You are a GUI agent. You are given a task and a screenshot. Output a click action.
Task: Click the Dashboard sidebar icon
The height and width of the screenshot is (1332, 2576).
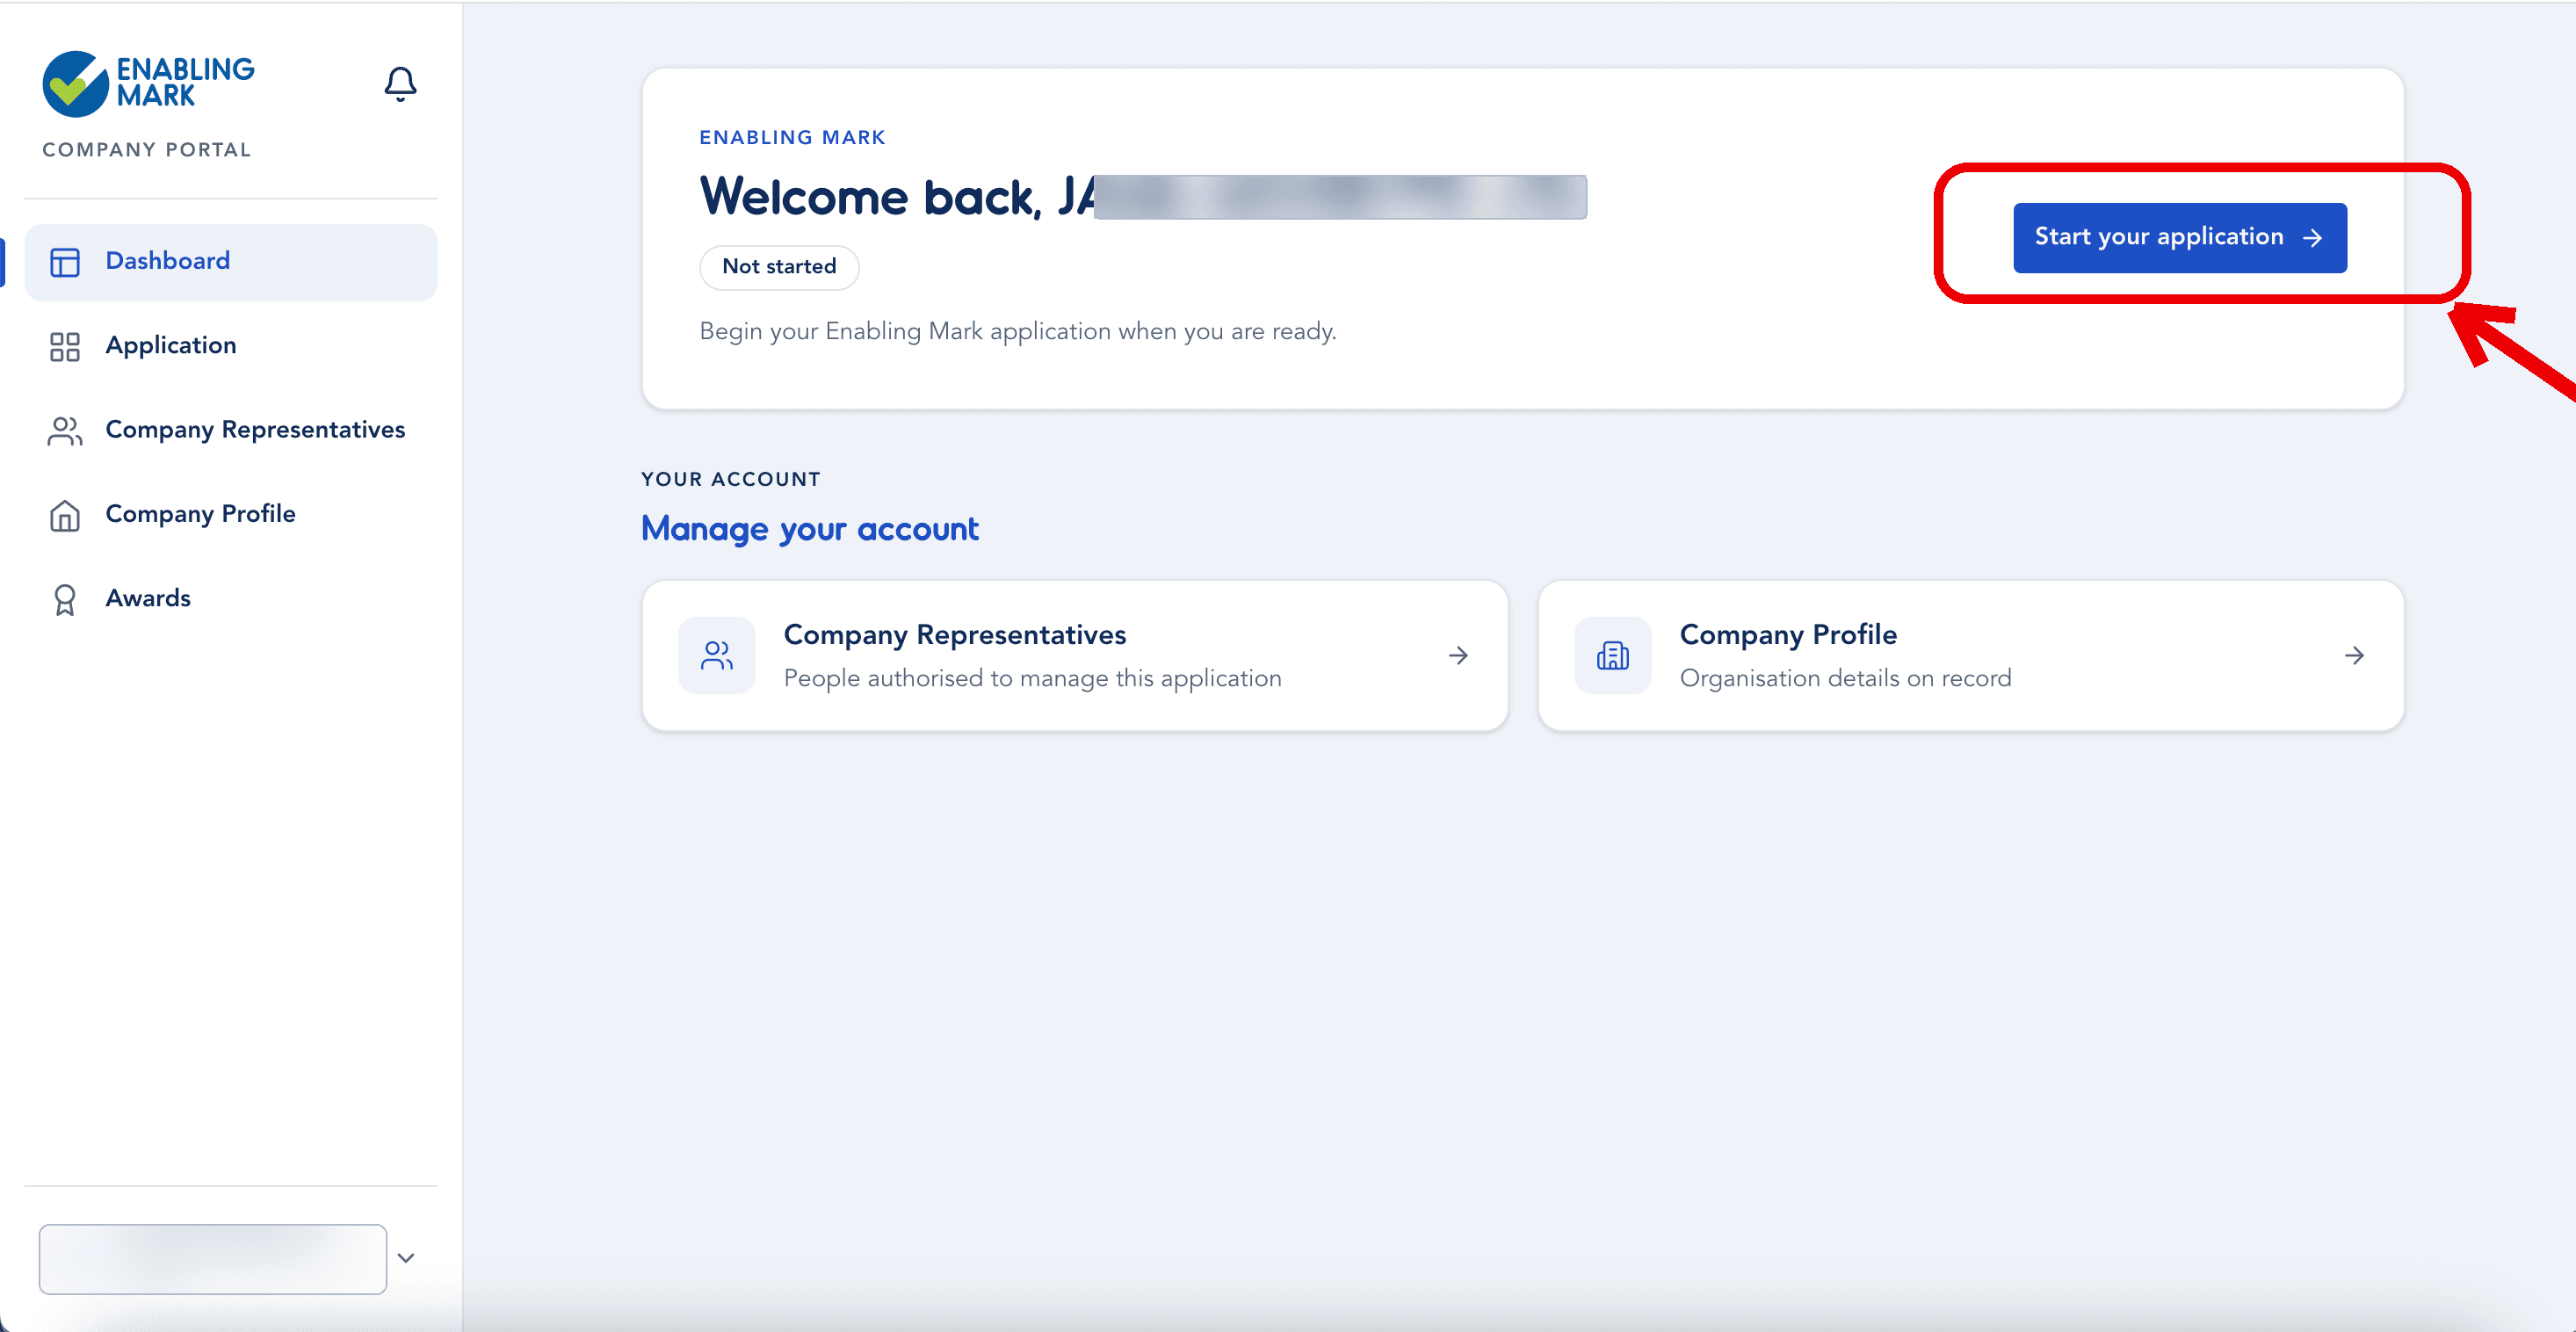pos(65,262)
